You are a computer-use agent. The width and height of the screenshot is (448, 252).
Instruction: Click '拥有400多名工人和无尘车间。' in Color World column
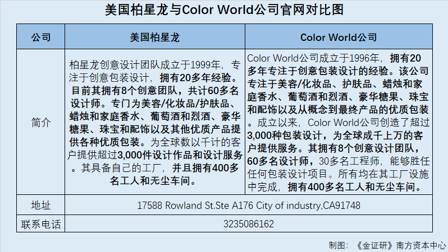pos(354,187)
